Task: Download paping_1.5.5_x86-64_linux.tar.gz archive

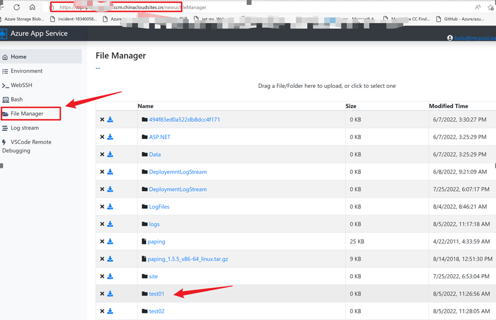Action: (x=110, y=259)
